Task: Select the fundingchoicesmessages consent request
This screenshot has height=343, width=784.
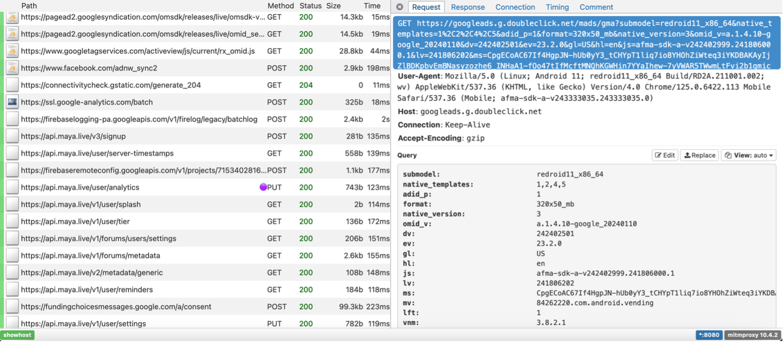Action: point(116,307)
